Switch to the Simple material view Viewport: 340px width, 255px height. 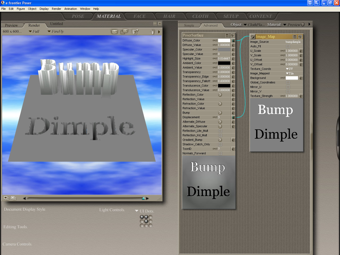click(189, 25)
